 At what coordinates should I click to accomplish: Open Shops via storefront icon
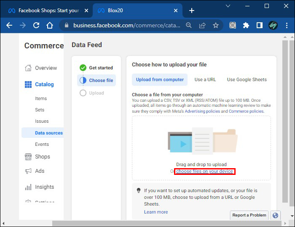click(28, 157)
